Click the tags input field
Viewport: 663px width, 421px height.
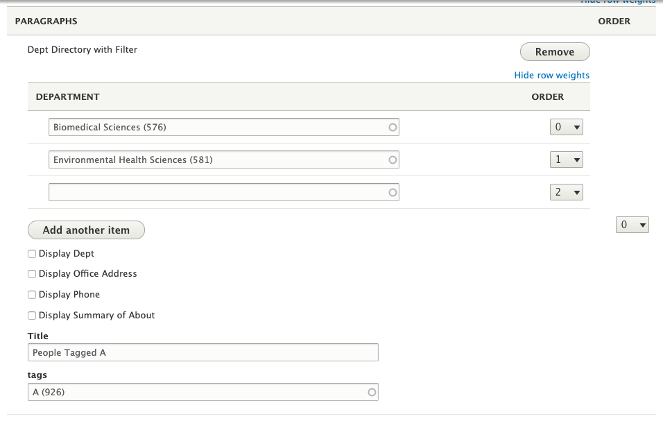click(194, 393)
